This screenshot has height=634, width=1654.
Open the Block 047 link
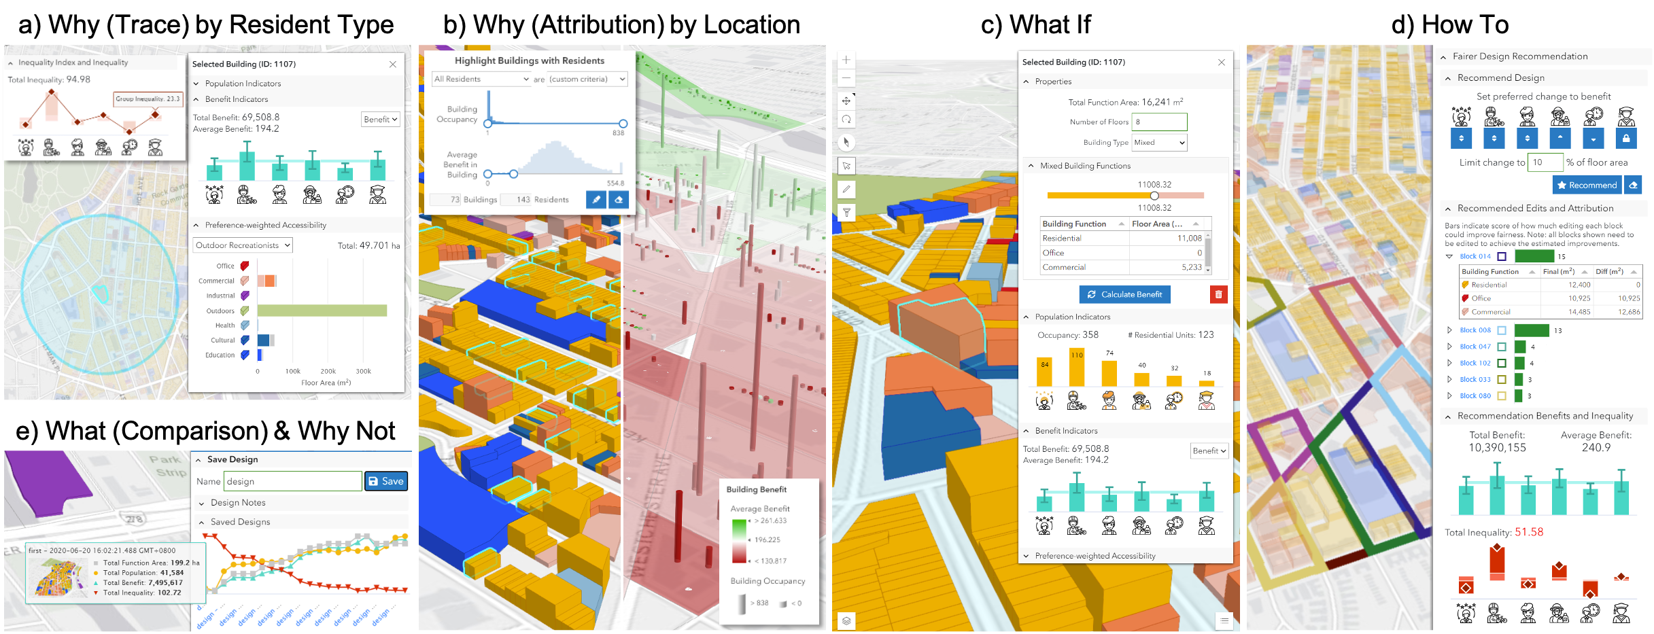tap(1475, 347)
